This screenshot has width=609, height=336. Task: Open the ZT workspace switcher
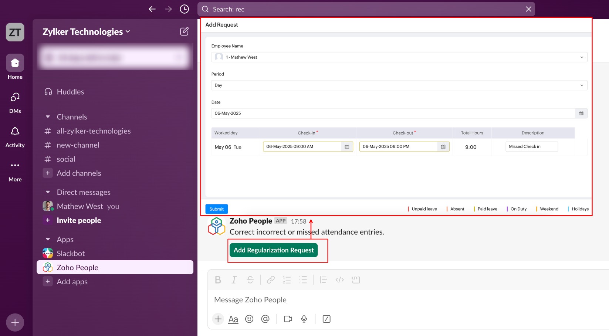tap(15, 33)
